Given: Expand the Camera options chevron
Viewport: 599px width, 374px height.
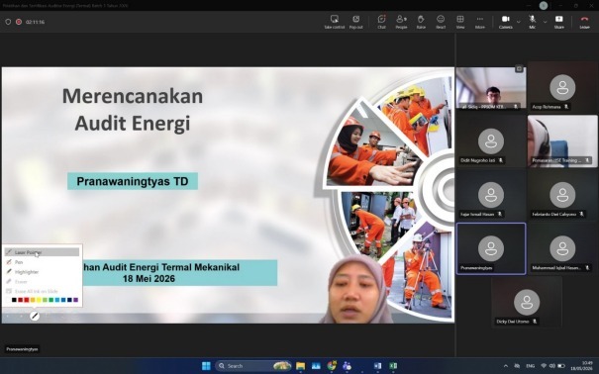Looking at the screenshot, I should [x=519, y=22].
